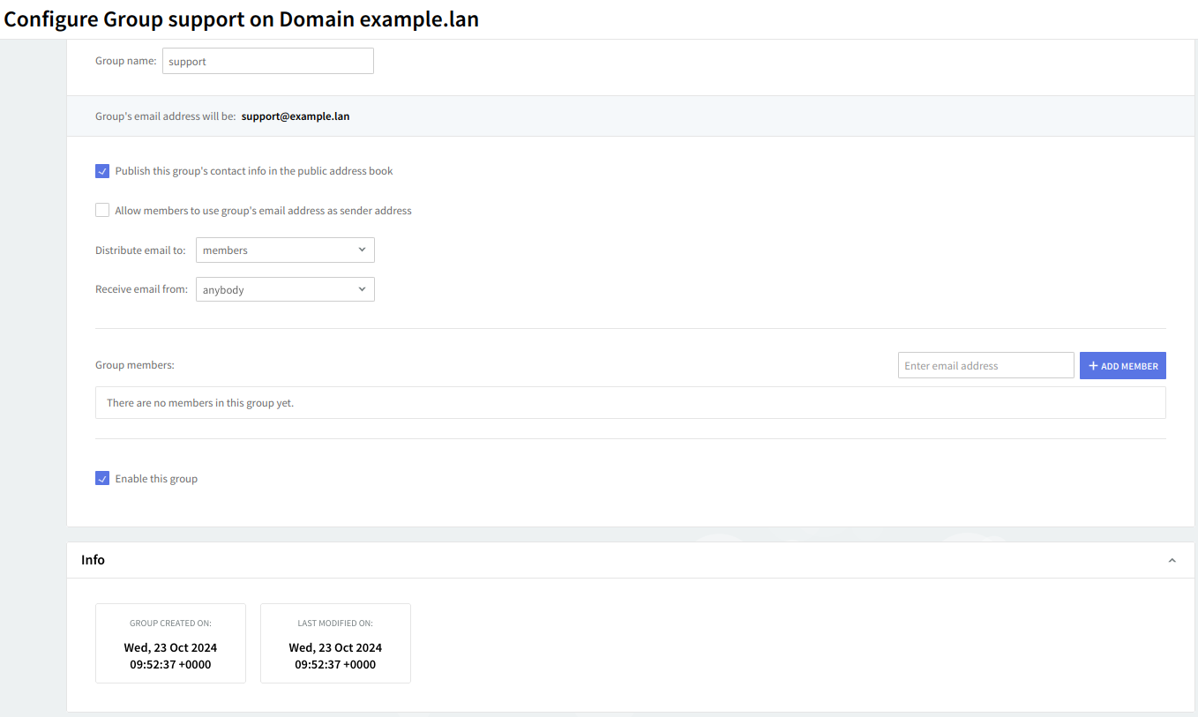
Task: Click the Group name label
Action: point(125,61)
